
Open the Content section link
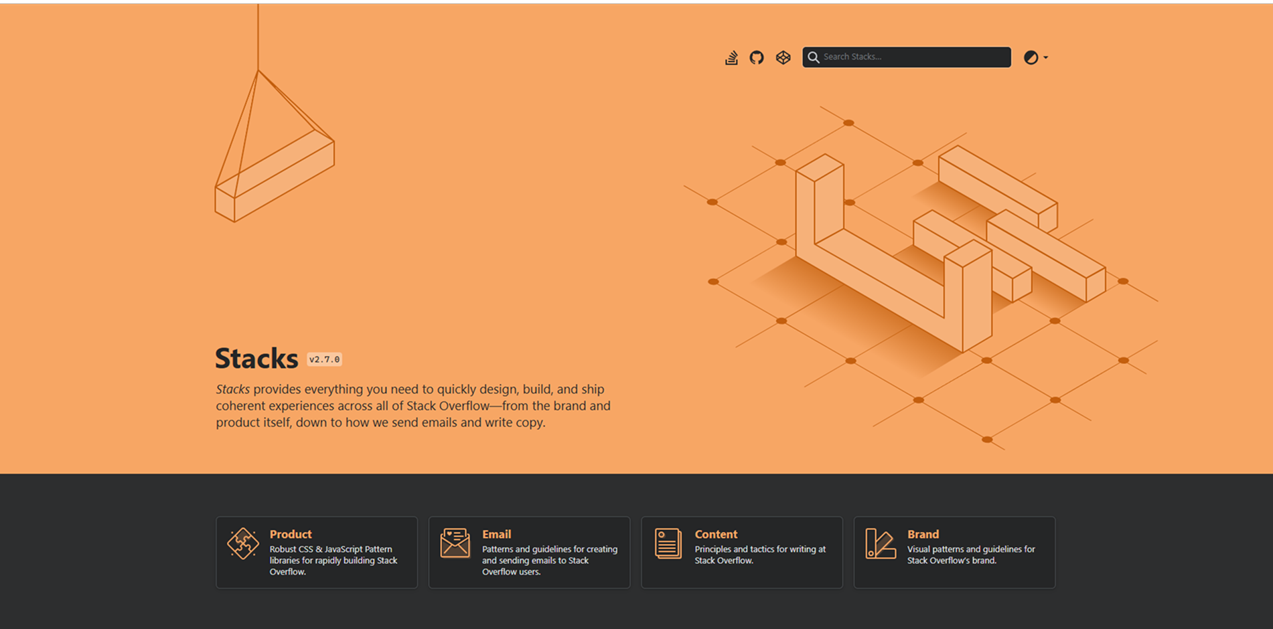click(716, 534)
